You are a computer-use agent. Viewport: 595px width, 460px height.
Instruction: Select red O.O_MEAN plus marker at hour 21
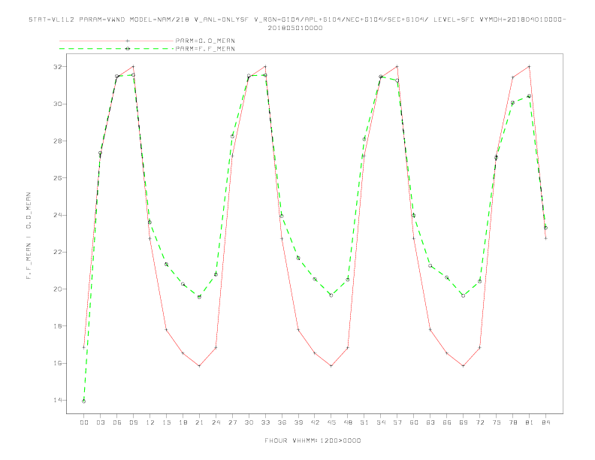pyautogui.click(x=199, y=366)
